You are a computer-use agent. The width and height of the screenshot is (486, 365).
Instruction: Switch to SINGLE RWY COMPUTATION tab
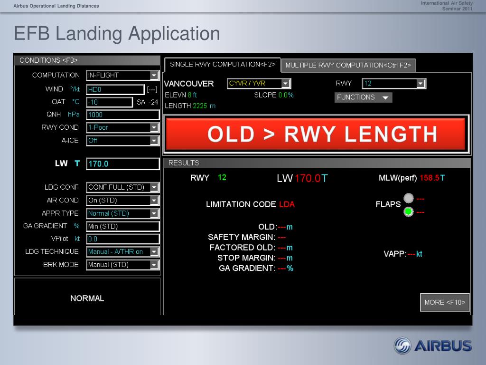(x=222, y=65)
